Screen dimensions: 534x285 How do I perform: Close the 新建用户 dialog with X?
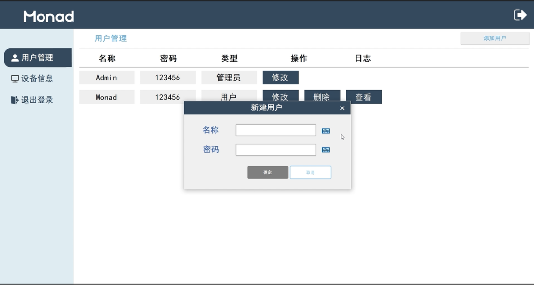pos(342,108)
